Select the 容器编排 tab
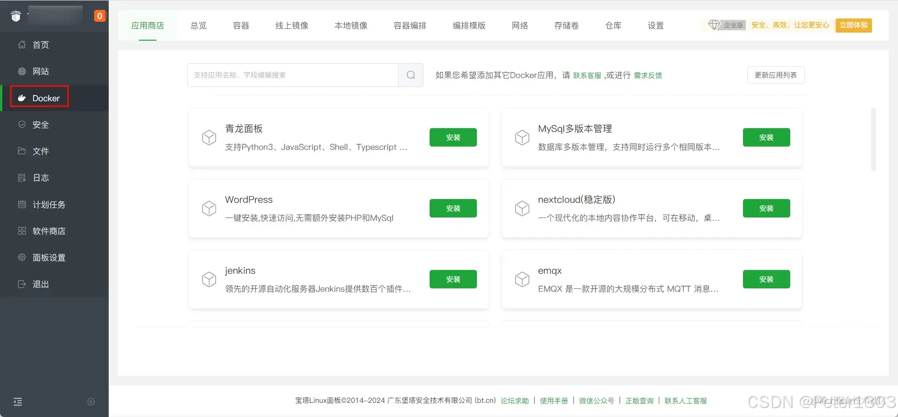This screenshot has height=417, width=898. [x=410, y=26]
